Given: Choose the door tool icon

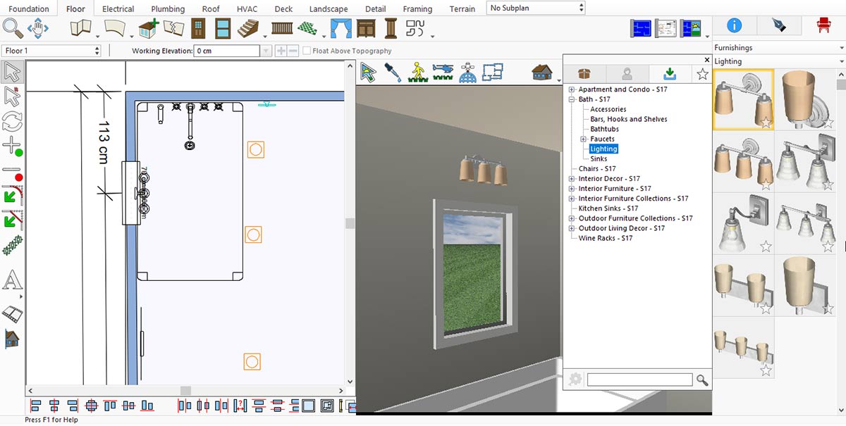Looking at the screenshot, I should click(199, 29).
